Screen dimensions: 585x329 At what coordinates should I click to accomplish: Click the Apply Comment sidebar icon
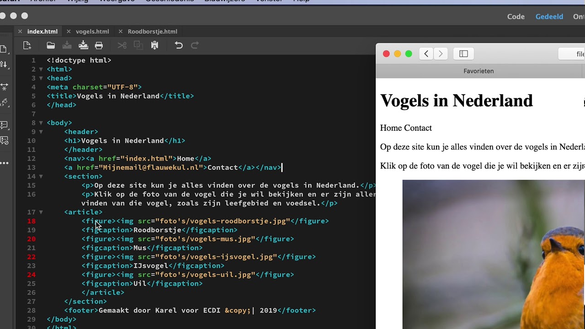(x=4, y=125)
